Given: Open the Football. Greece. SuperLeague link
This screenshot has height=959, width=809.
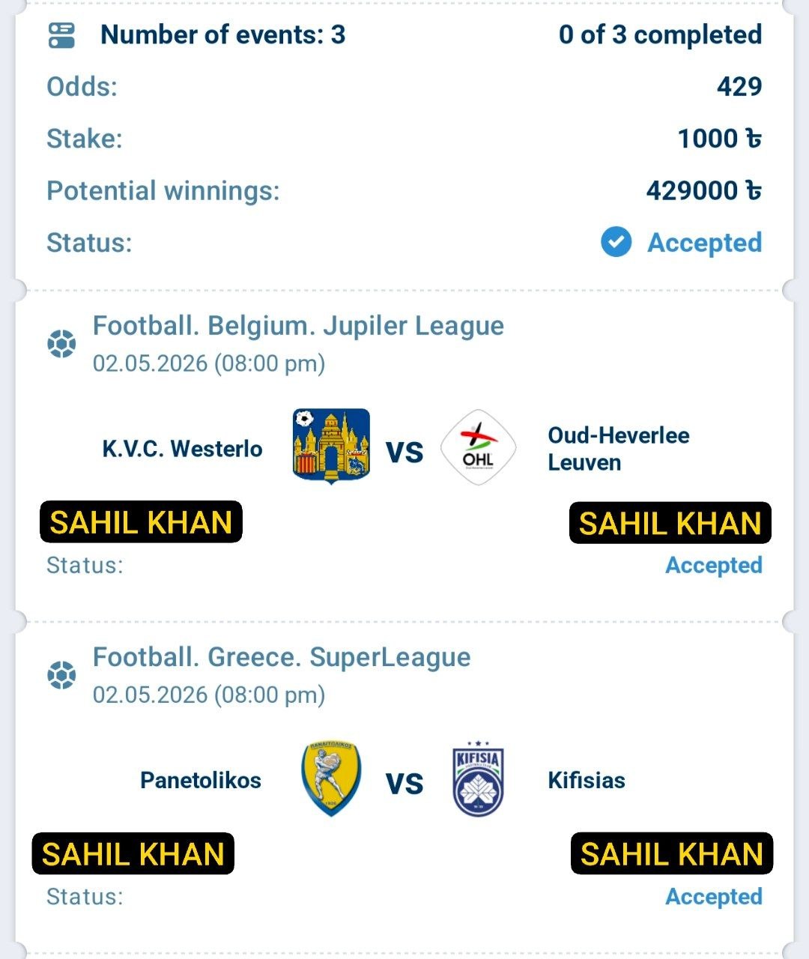Looking at the screenshot, I should coord(282,657).
